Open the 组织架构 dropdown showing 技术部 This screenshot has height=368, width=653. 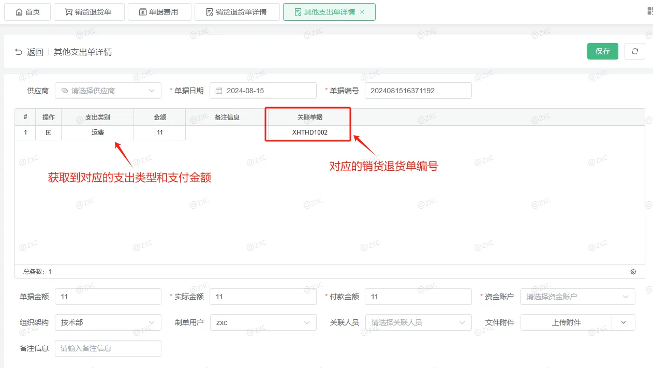click(108, 322)
